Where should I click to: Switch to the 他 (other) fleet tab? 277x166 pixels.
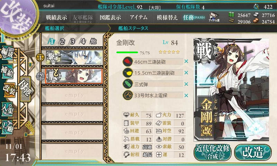pos(93,41)
